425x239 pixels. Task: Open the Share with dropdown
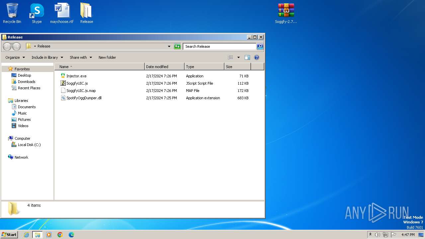[x=81, y=57]
